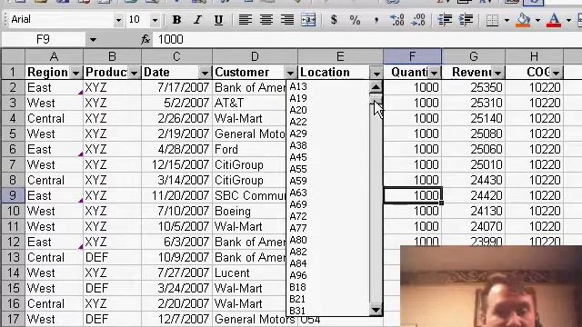
Task: Click the Name Box showing F9
Action: (x=43, y=40)
